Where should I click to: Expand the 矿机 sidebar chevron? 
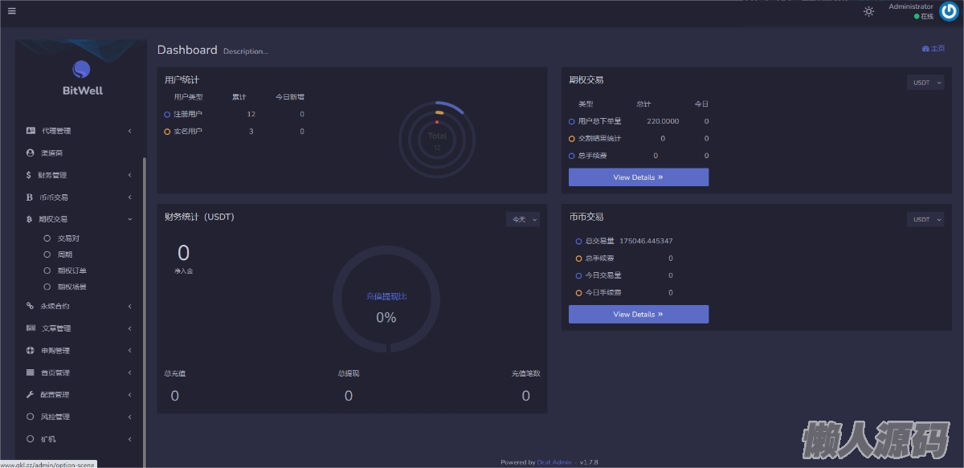click(130, 439)
